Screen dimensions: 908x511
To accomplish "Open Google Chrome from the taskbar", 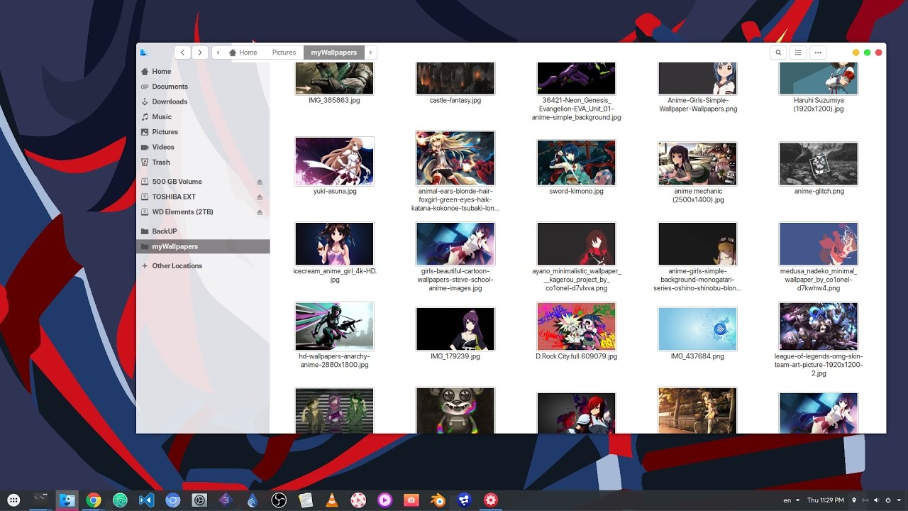I will click(x=93, y=500).
